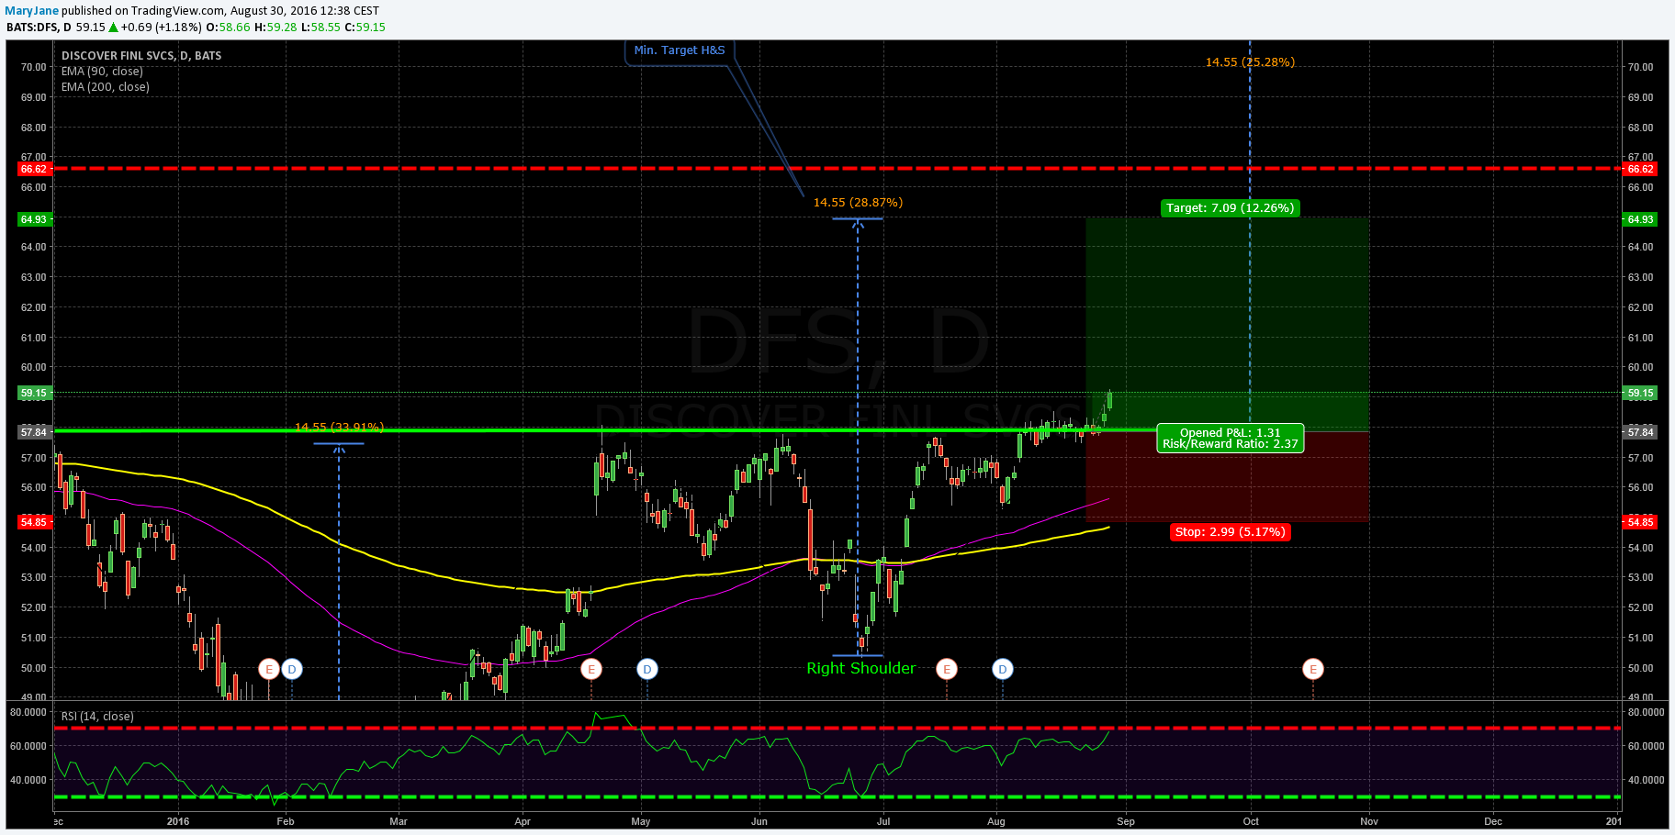Click the Right Shoulder text annotation
This screenshot has height=835, width=1675.
860,668
